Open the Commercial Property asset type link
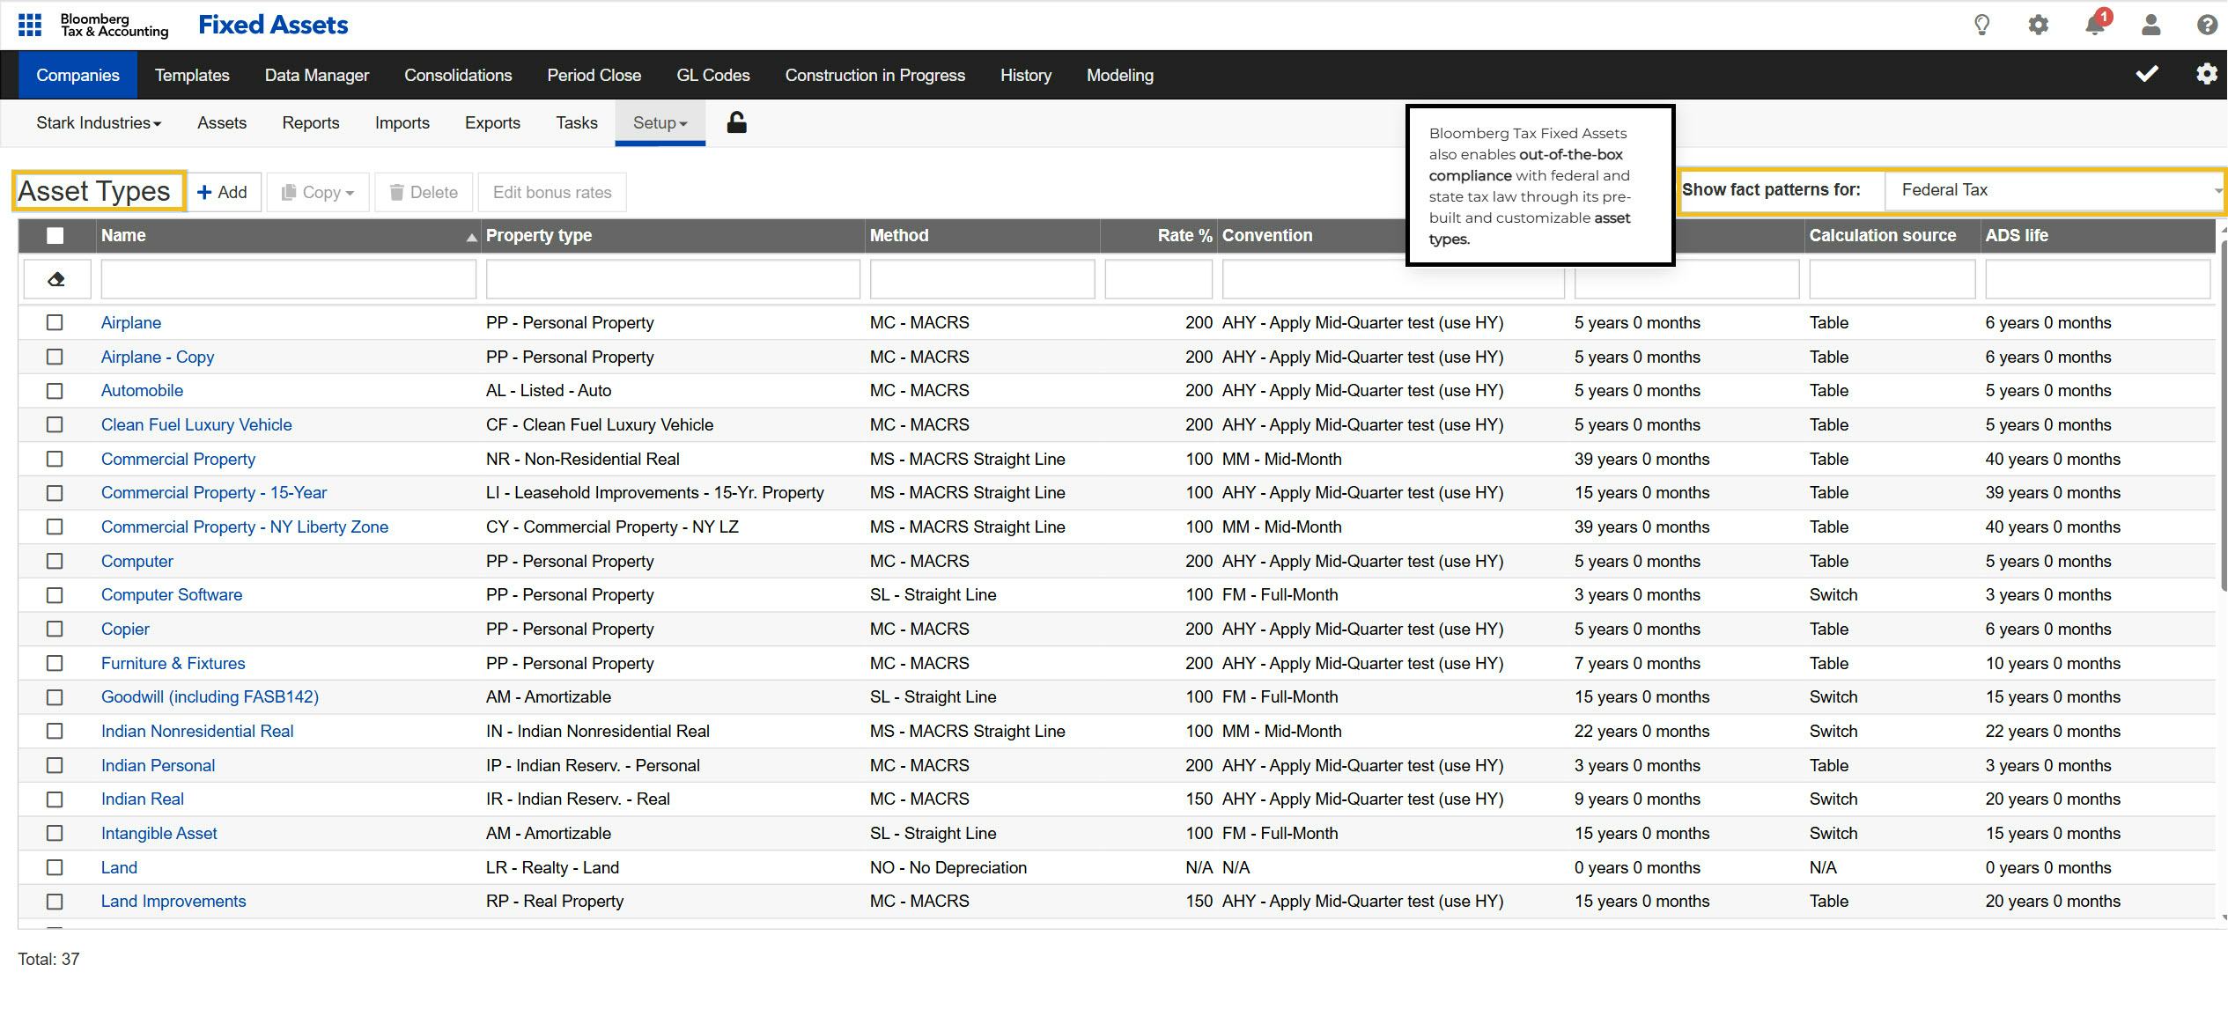 coord(178,459)
